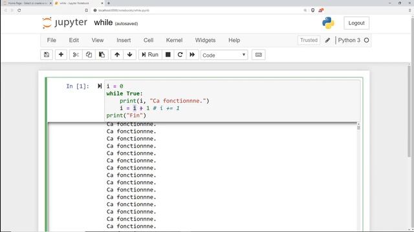The height and width of the screenshot is (232, 414).
Task: Open the Kernel menu
Action: (x=174, y=40)
